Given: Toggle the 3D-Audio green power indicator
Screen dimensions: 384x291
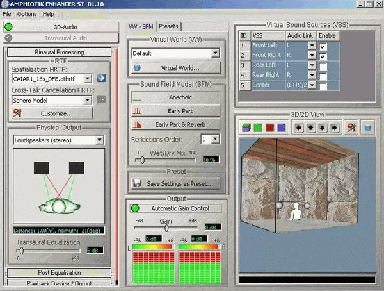Looking at the screenshot, I should [x=9, y=27].
